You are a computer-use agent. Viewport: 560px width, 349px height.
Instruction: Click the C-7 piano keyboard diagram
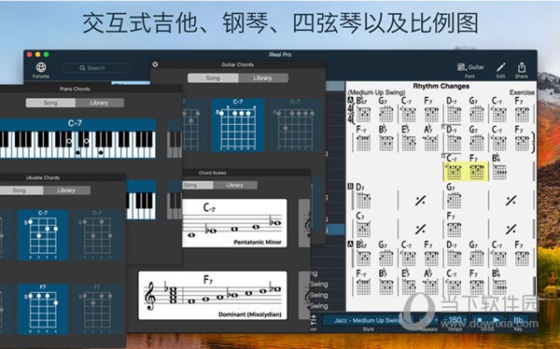(x=77, y=145)
